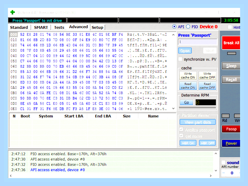Click the API number value field
This screenshot has height=186, width=248.
tap(232, 173)
